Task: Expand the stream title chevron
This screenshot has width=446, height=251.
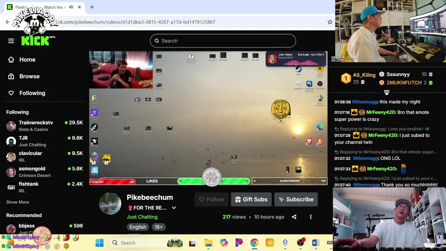Action: pyautogui.click(x=174, y=208)
